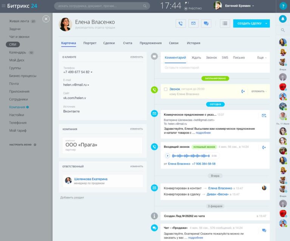Expand the phone number +7 499 677 54 82 dropdown

point(91,72)
